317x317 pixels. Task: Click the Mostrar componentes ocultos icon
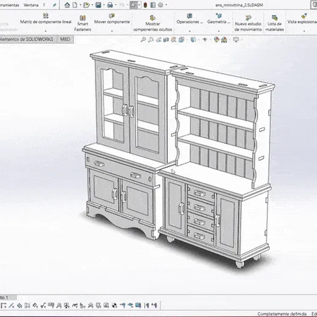pos(152,18)
